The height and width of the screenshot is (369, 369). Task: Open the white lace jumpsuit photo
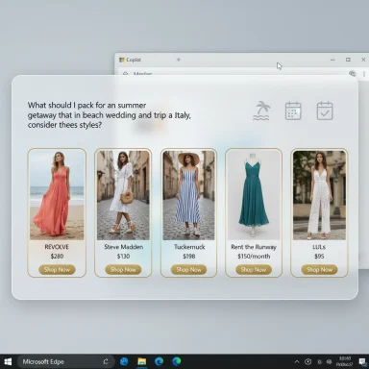(x=319, y=195)
